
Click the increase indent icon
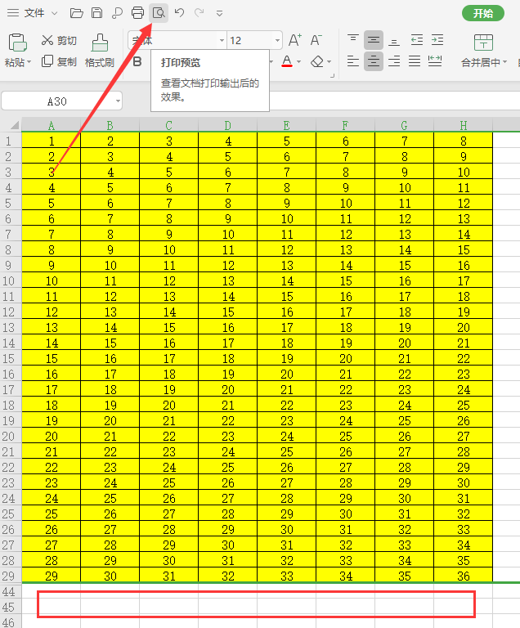tap(437, 39)
